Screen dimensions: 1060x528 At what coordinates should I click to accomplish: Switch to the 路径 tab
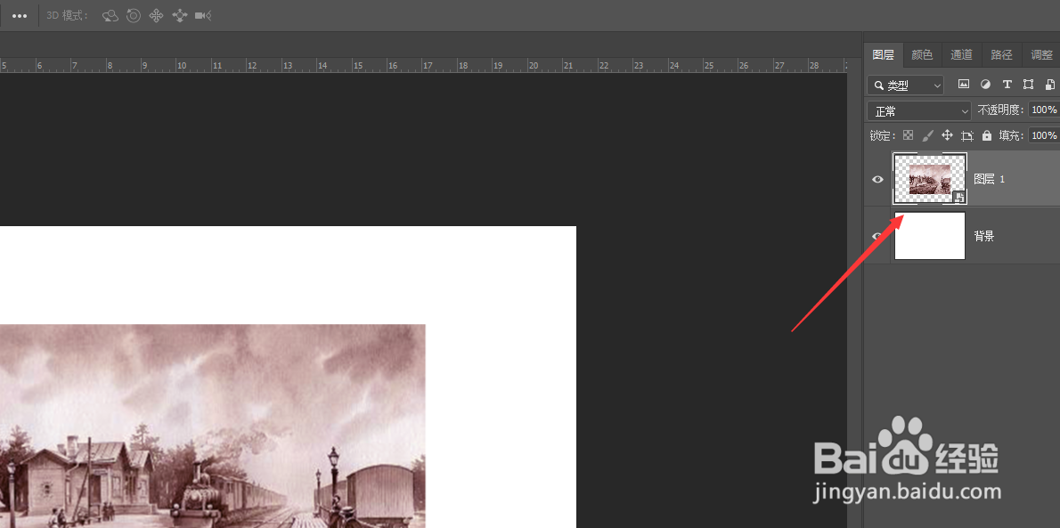[1001, 55]
